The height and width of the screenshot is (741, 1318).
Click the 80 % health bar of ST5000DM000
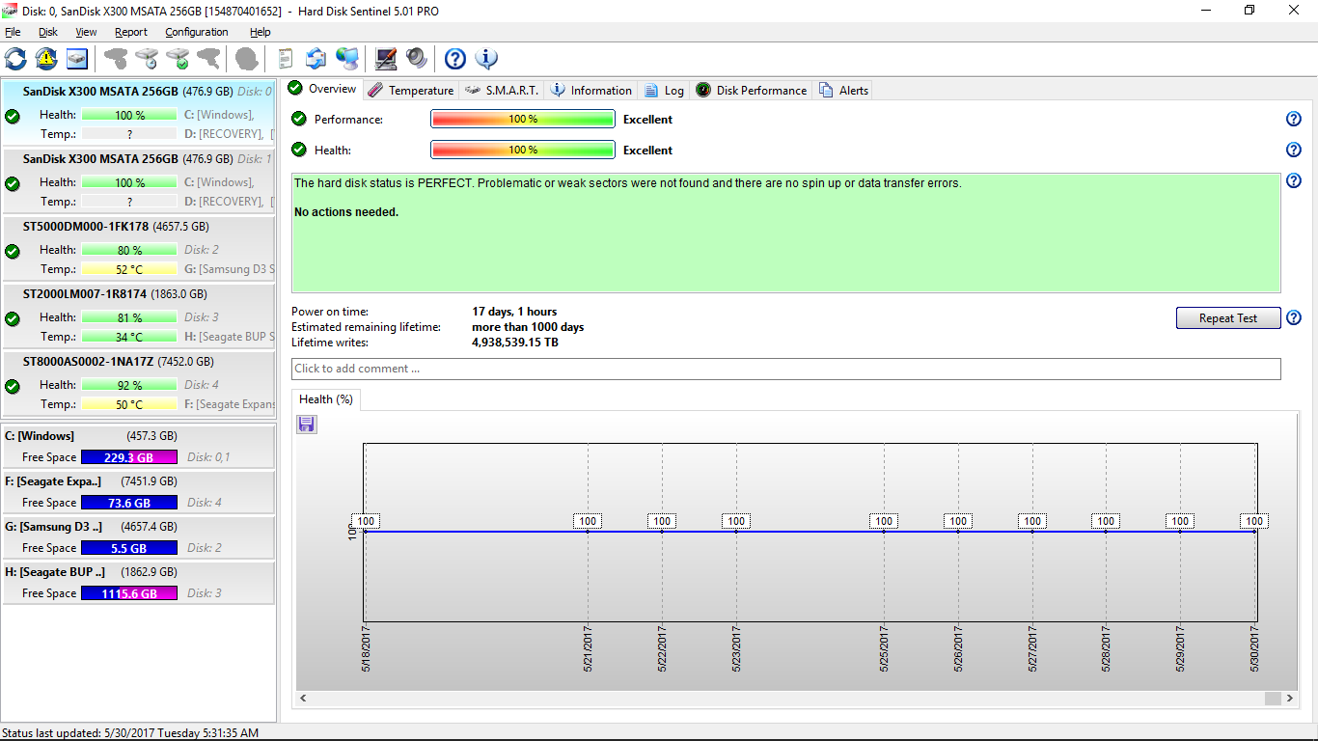129,250
